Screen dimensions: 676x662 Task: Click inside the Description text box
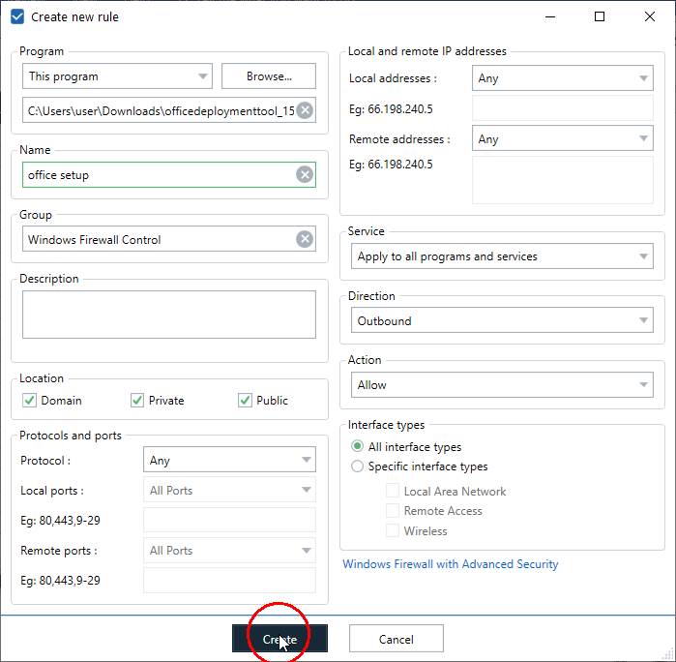[x=169, y=315]
